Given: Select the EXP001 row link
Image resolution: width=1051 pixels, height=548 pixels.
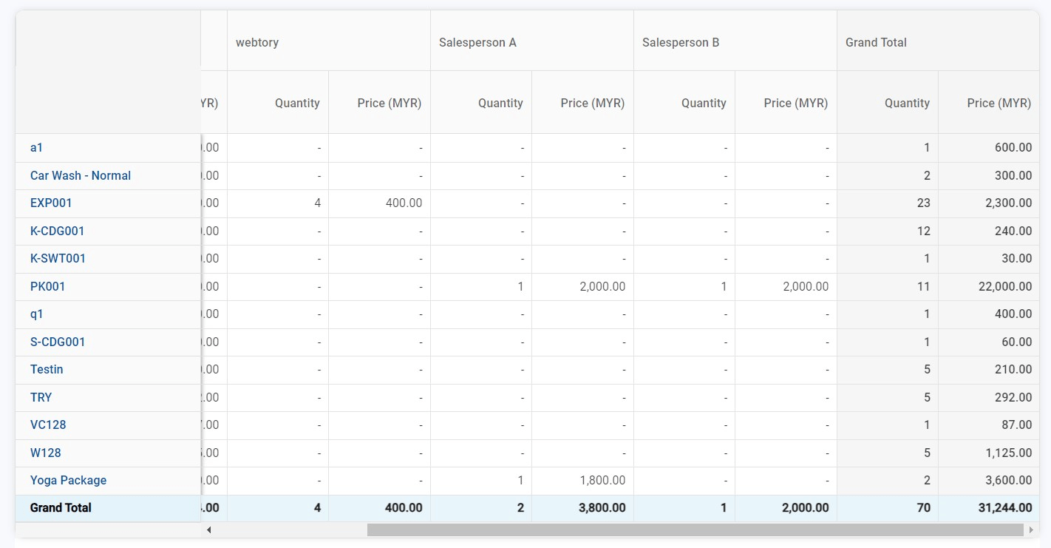Looking at the screenshot, I should click(51, 203).
